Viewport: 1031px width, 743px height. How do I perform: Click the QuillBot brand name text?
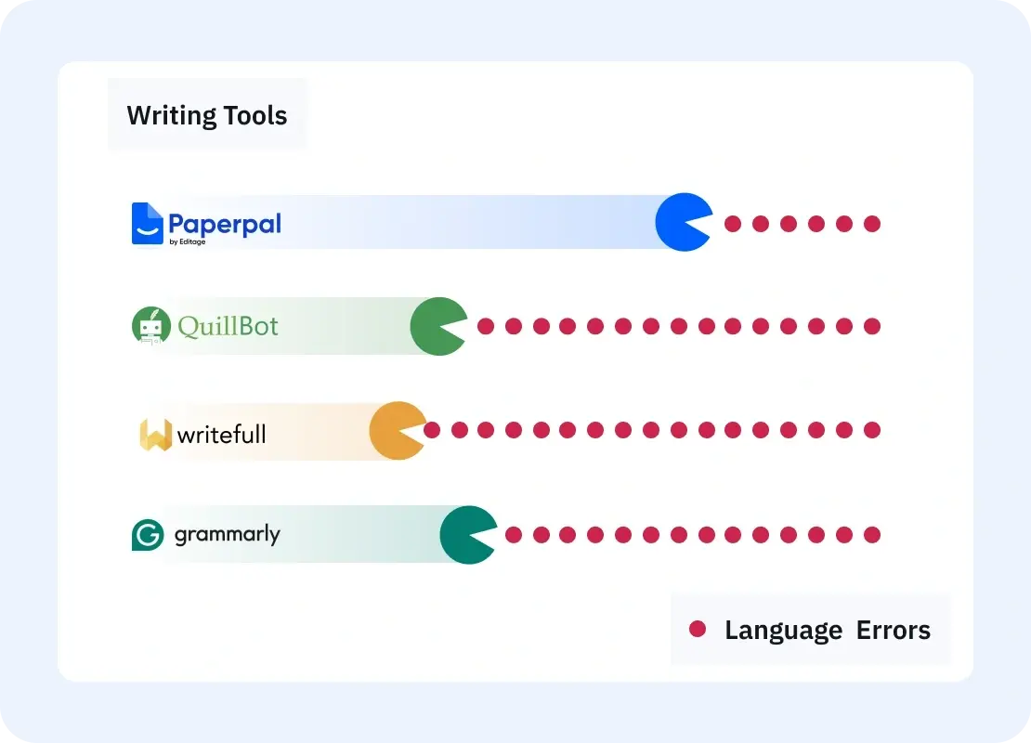(x=228, y=326)
